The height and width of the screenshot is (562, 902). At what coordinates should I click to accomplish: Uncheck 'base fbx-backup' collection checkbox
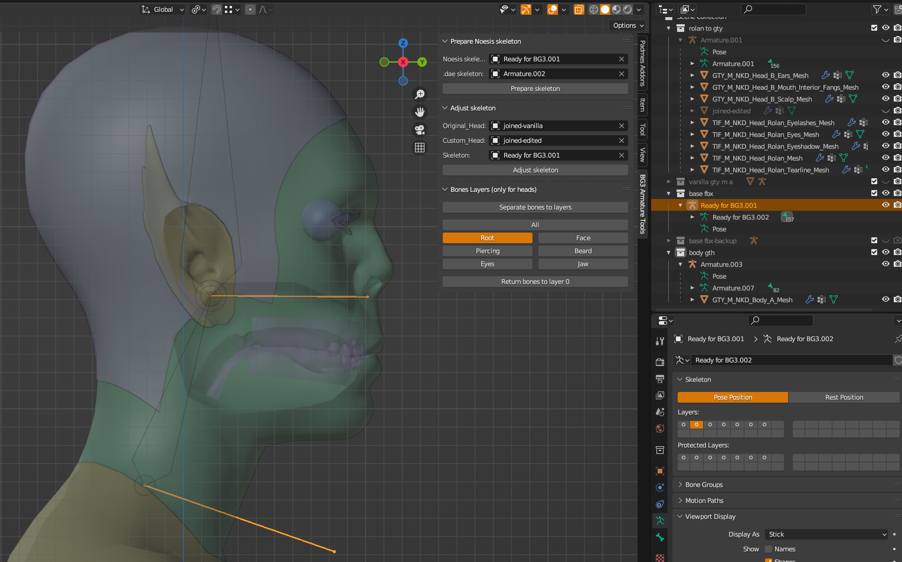(x=874, y=240)
